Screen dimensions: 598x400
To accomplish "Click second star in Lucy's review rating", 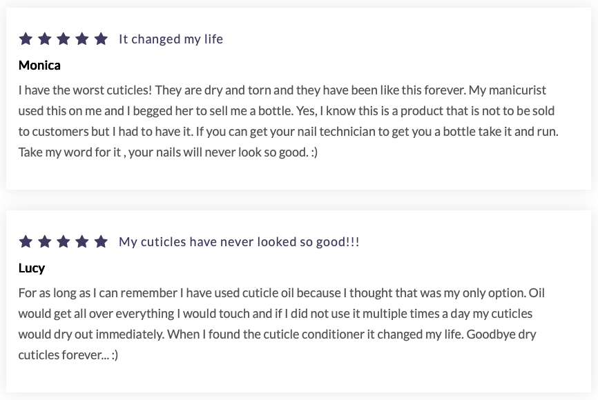I will point(44,241).
